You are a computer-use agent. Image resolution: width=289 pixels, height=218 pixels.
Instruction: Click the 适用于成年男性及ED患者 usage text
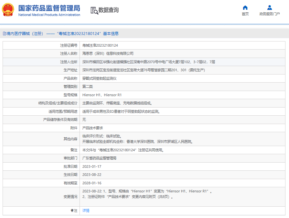121,111
